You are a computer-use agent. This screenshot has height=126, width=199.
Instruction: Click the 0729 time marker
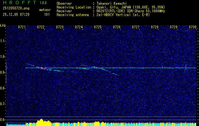pos(174,27)
